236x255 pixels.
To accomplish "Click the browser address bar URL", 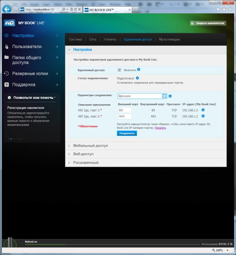I will click(40, 10).
